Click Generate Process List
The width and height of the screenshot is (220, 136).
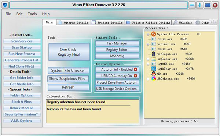[x=22, y=60]
